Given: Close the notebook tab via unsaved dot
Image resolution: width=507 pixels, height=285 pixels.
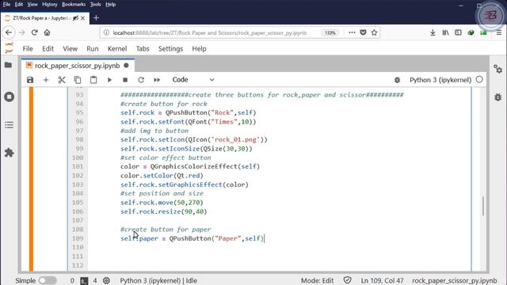Looking at the screenshot, I should click(126, 66).
